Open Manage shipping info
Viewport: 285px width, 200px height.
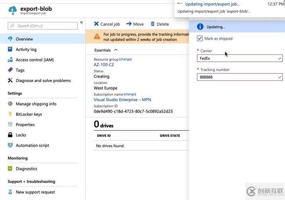point(36,104)
